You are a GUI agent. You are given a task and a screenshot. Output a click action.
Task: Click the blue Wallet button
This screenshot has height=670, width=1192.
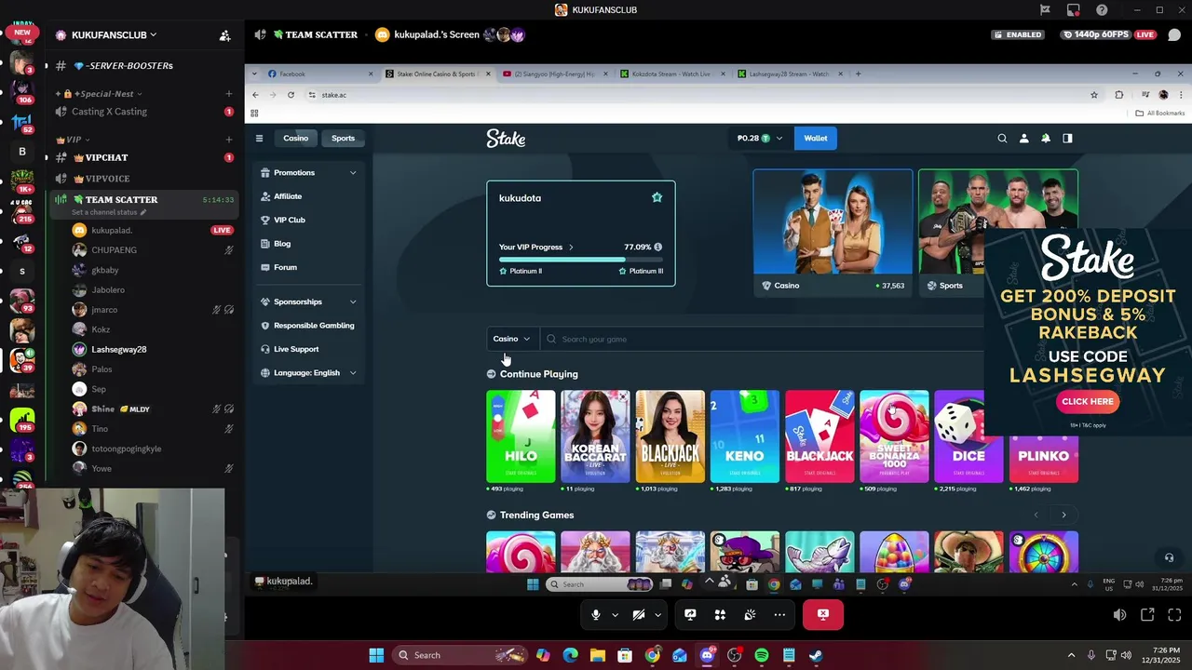pos(816,138)
